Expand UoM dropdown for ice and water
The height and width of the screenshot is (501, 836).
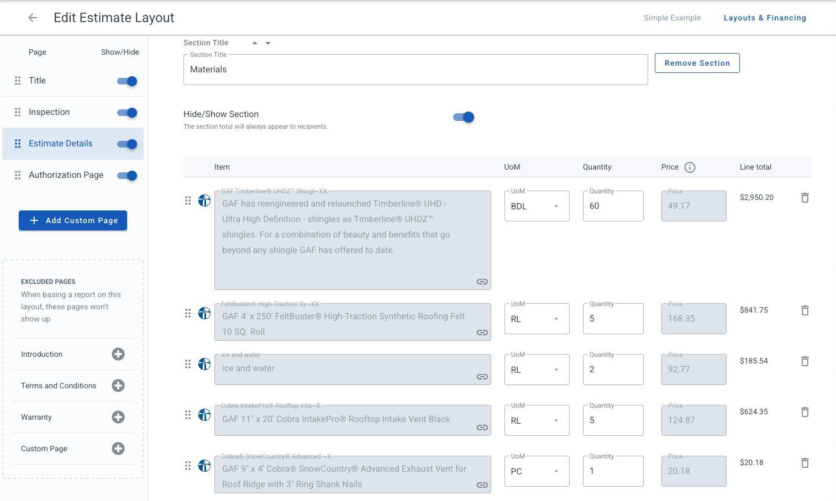[537, 370]
